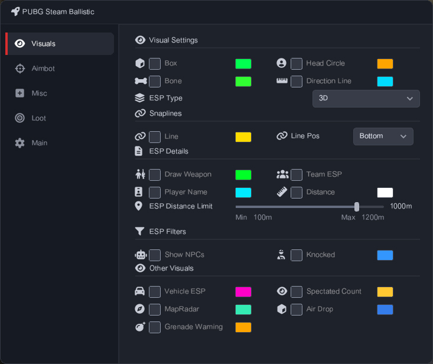Viewport: 433px width, 364px height.
Task: Click the eye icon beside Visual Settings
Action: (x=140, y=40)
